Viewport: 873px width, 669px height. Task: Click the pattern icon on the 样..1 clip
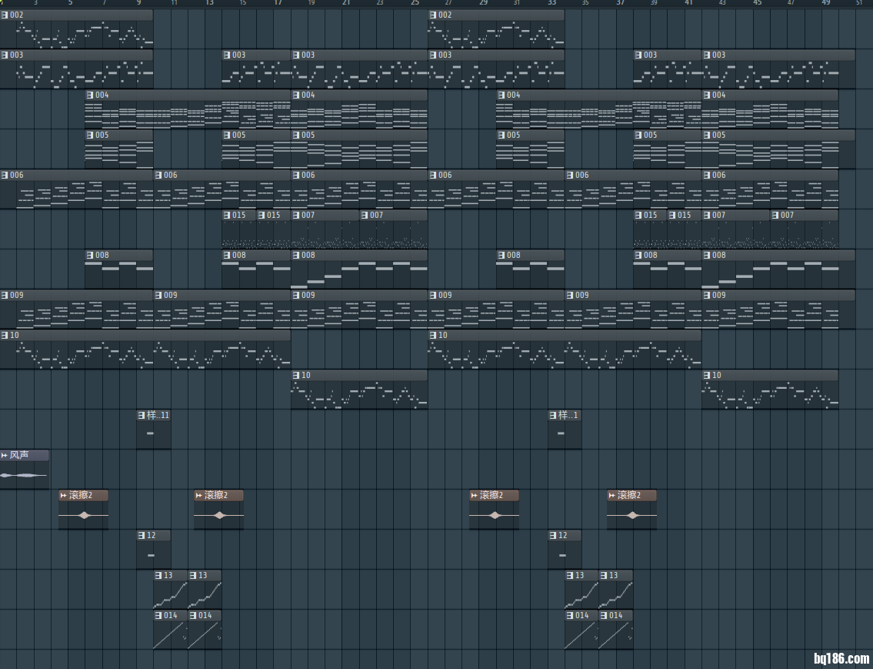pos(552,415)
